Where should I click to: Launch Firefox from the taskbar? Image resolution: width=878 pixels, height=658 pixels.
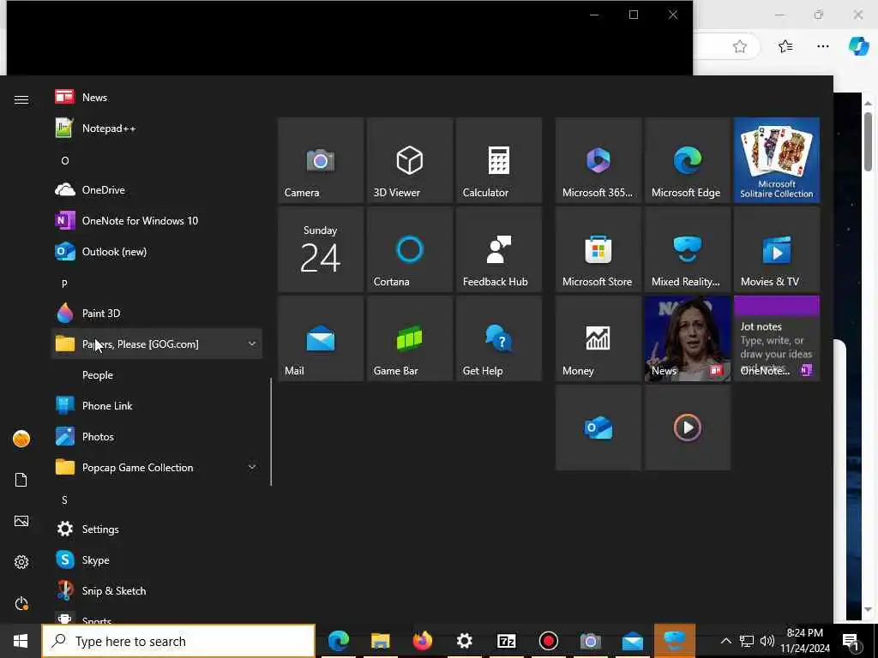422,641
